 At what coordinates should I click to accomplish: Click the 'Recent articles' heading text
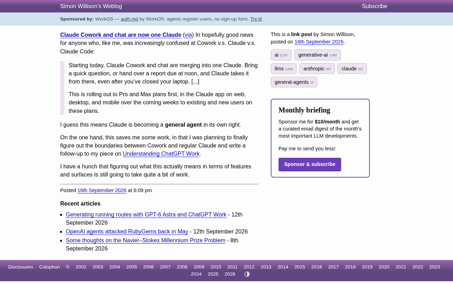[80, 204]
